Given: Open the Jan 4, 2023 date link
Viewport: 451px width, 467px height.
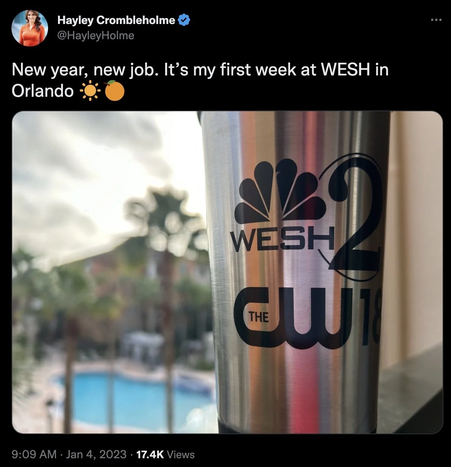Looking at the screenshot, I should (x=96, y=454).
